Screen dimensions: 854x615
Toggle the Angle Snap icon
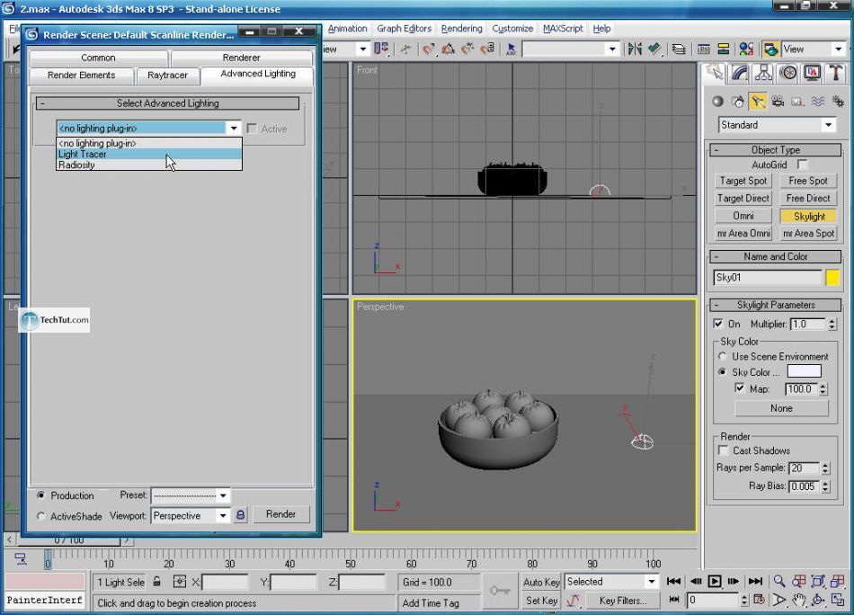pos(448,49)
